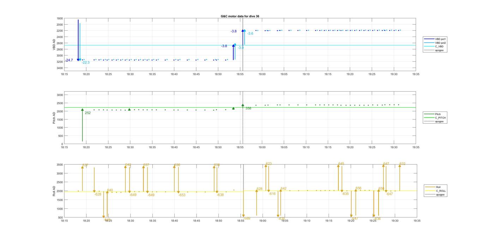The width and height of the screenshot is (494, 244).
Task: Select the "C_VBD" legend entry
Action: click(x=439, y=46)
